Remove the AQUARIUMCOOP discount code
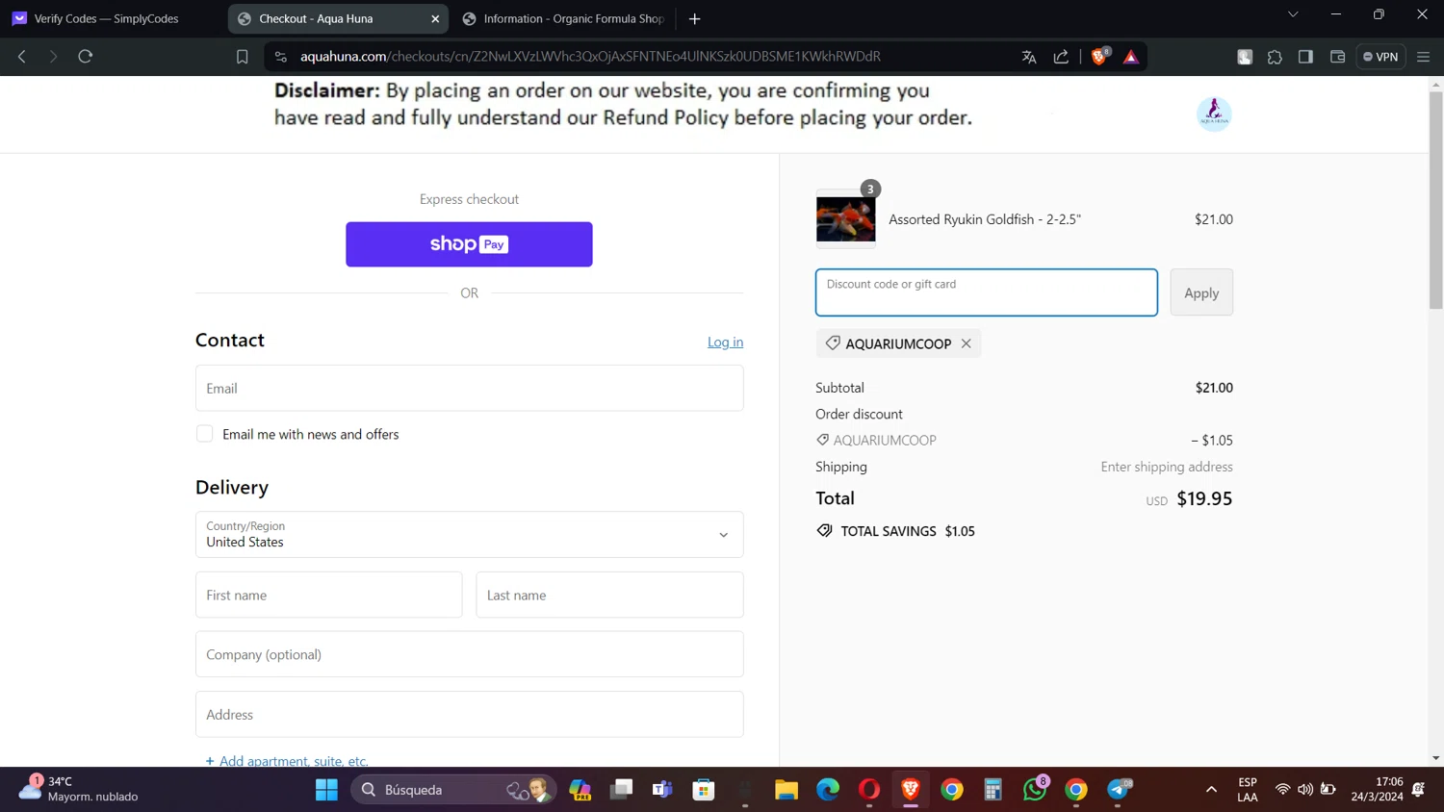Image resolution: width=1444 pixels, height=812 pixels. [x=966, y=343]
